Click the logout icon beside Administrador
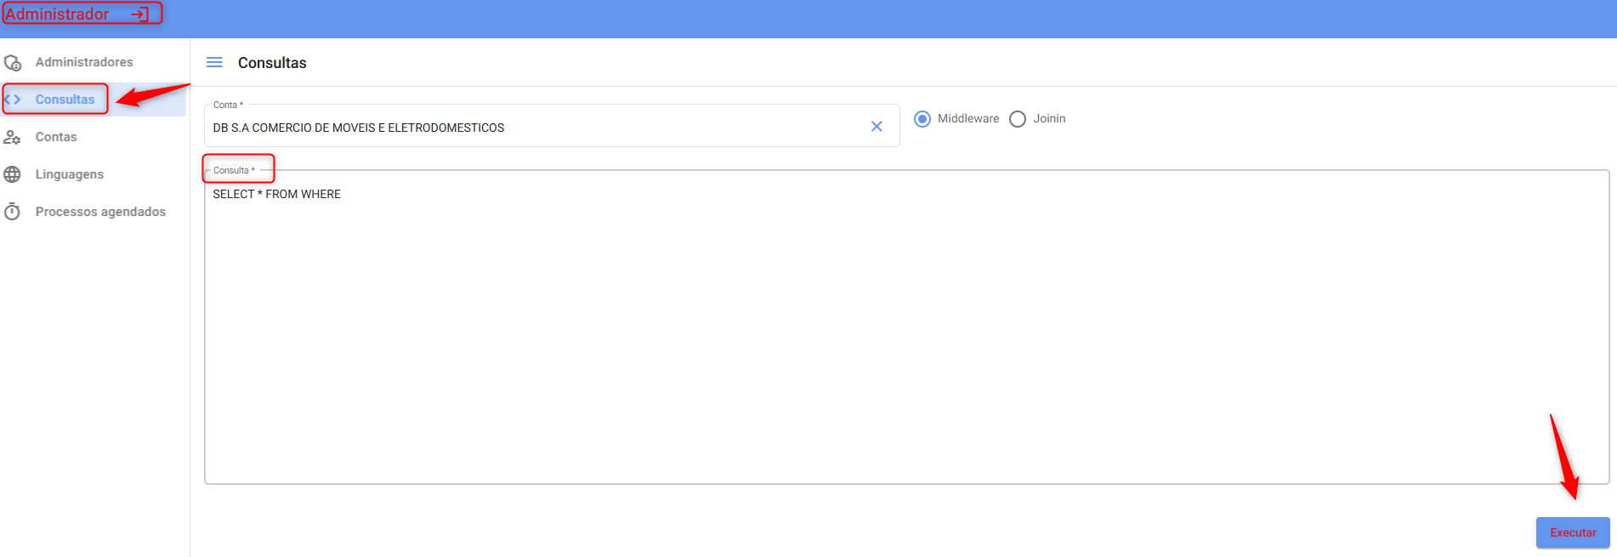Screen dimensions: 1617x557 (139, 14)
